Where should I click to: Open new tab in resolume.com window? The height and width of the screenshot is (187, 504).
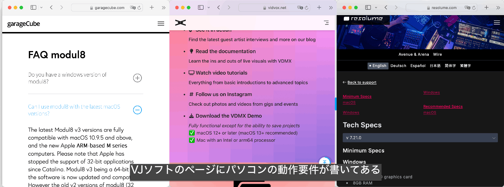pyautogui.click(x=486, y=7)
